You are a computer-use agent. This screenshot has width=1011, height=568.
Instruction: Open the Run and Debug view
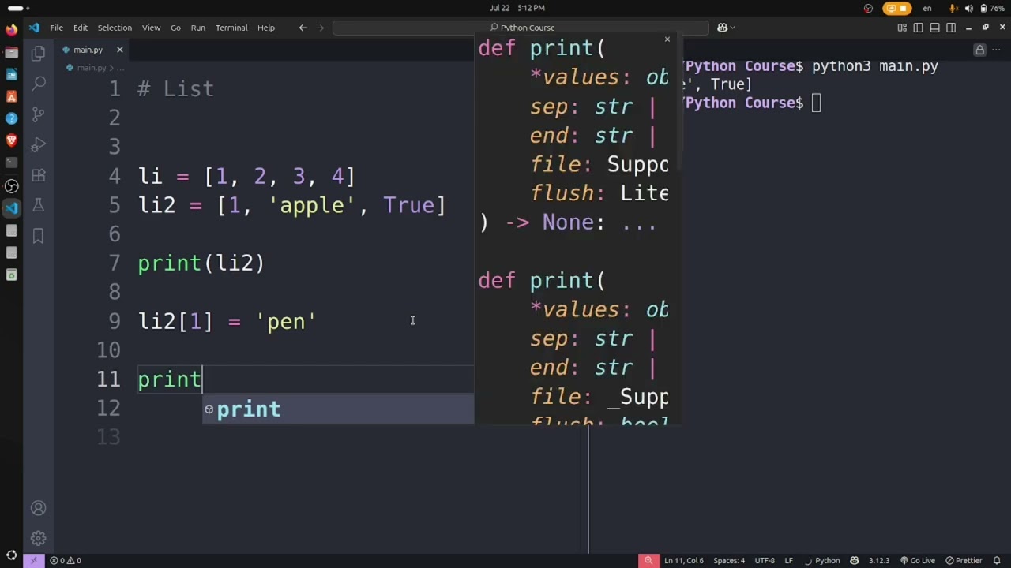38,145
